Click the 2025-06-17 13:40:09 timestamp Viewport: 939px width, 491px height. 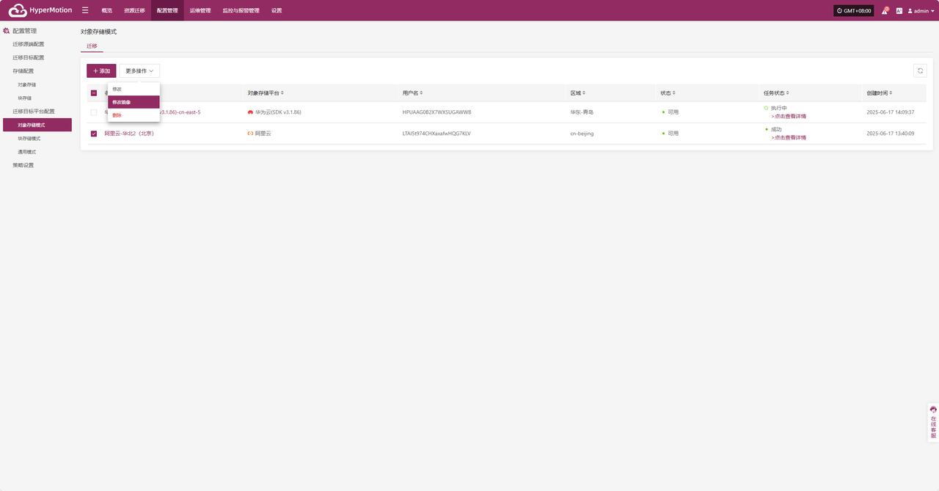[891, 134]
